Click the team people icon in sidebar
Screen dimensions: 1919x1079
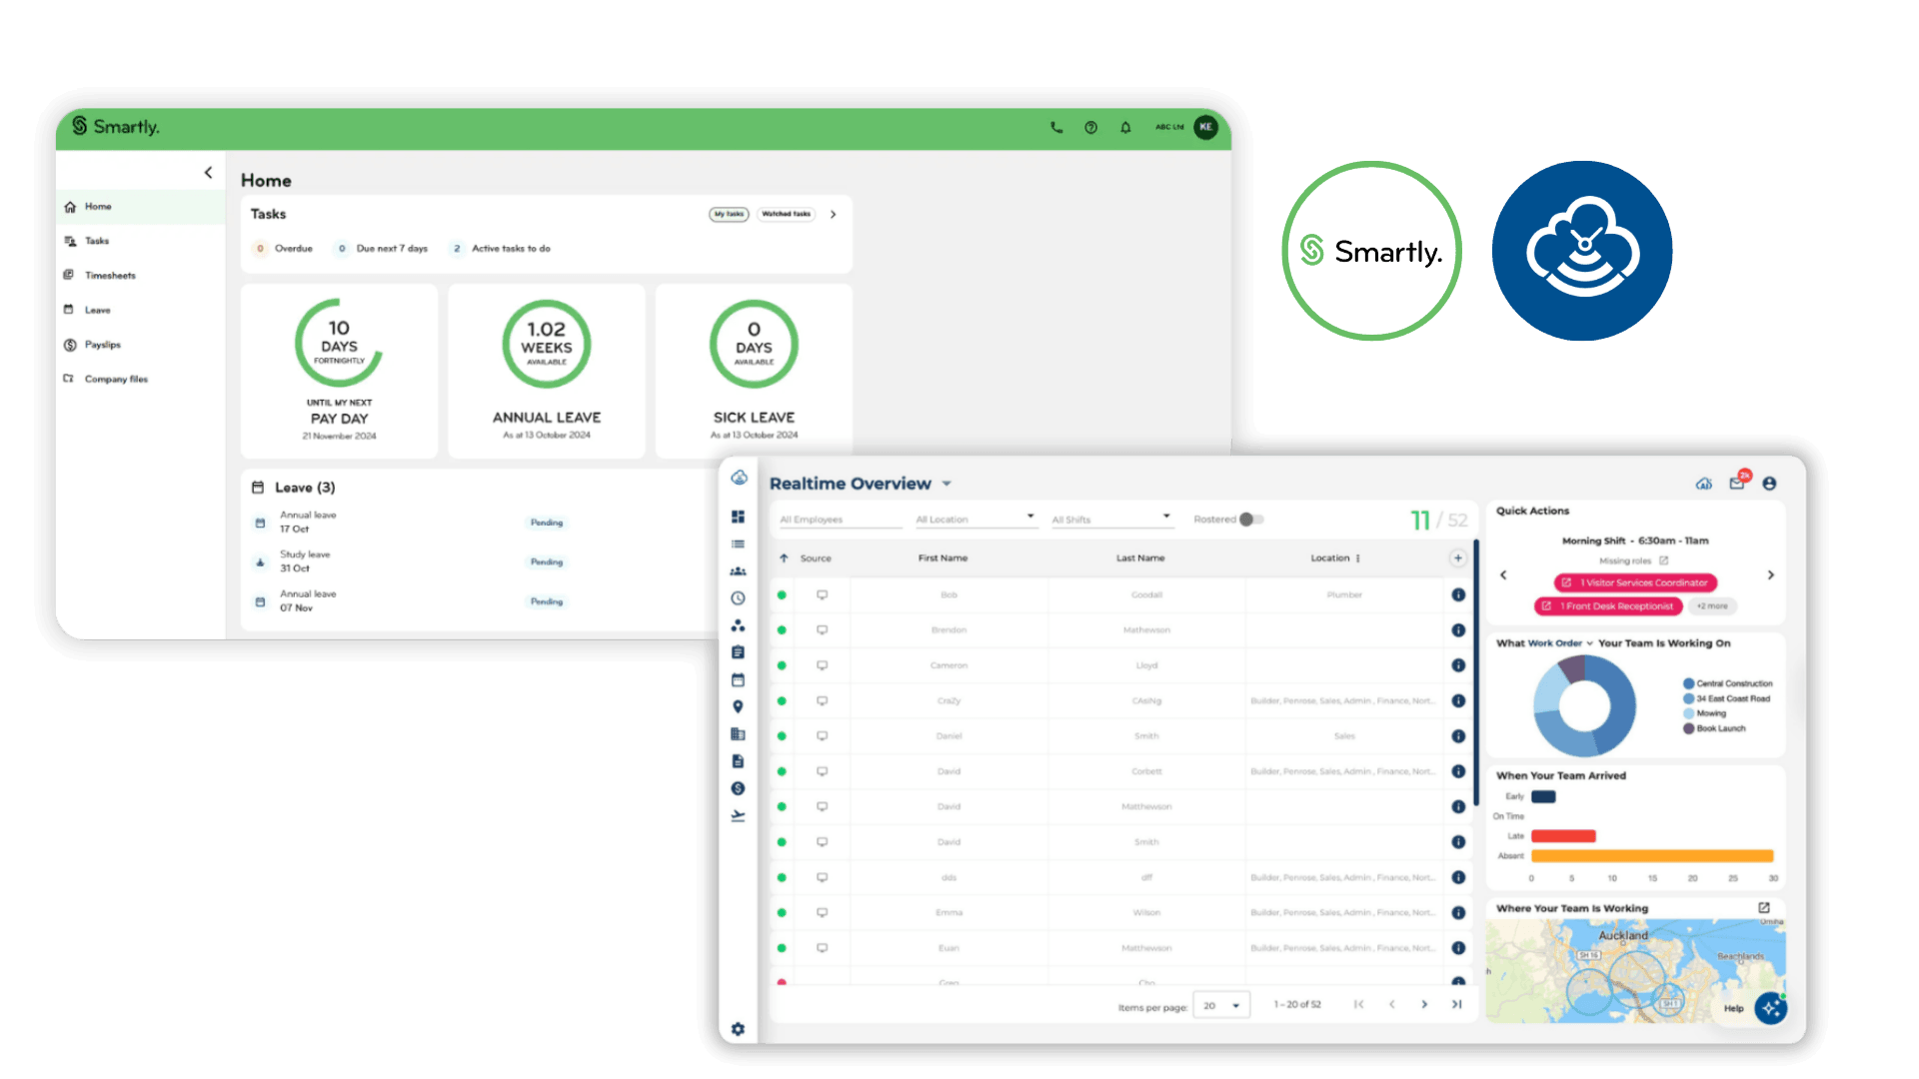(x=738, y=571)
